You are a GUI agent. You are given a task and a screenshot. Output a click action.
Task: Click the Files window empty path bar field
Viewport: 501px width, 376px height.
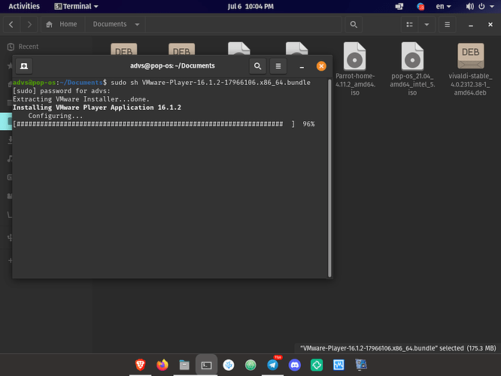click(x=244, y=24)
